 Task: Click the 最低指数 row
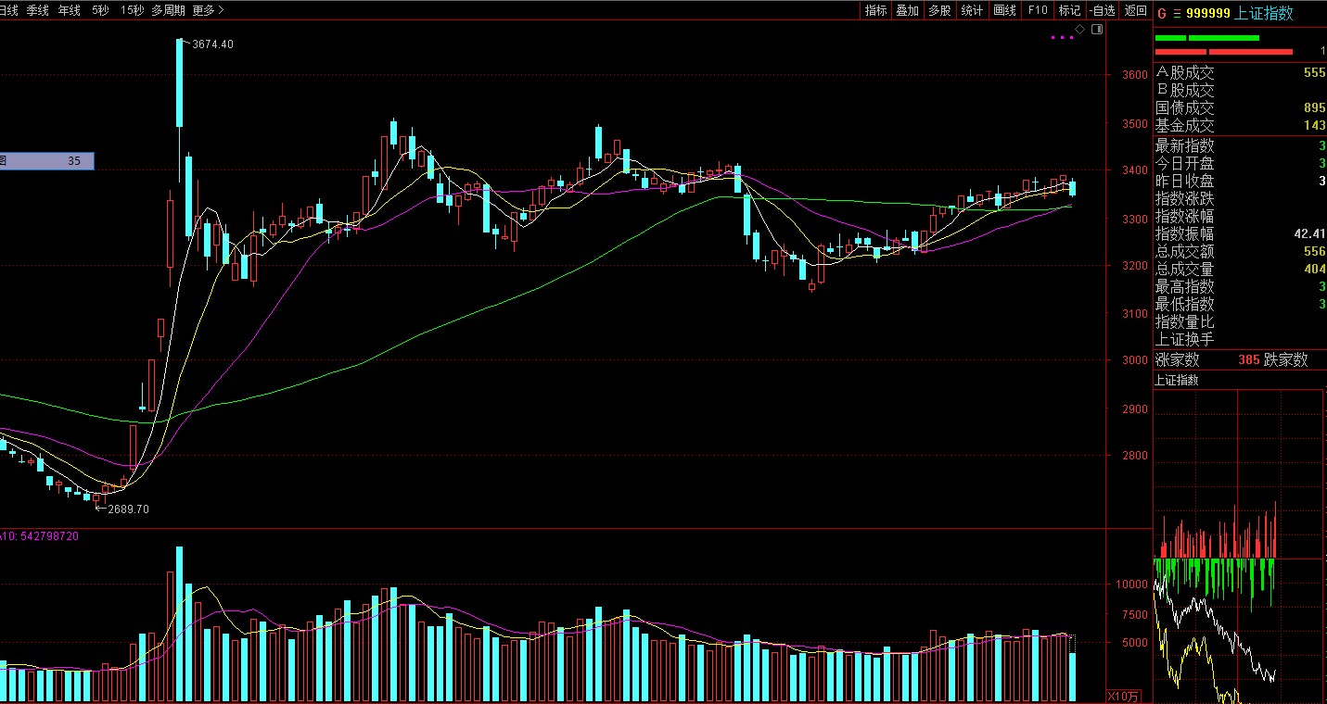pos(1240,304)
